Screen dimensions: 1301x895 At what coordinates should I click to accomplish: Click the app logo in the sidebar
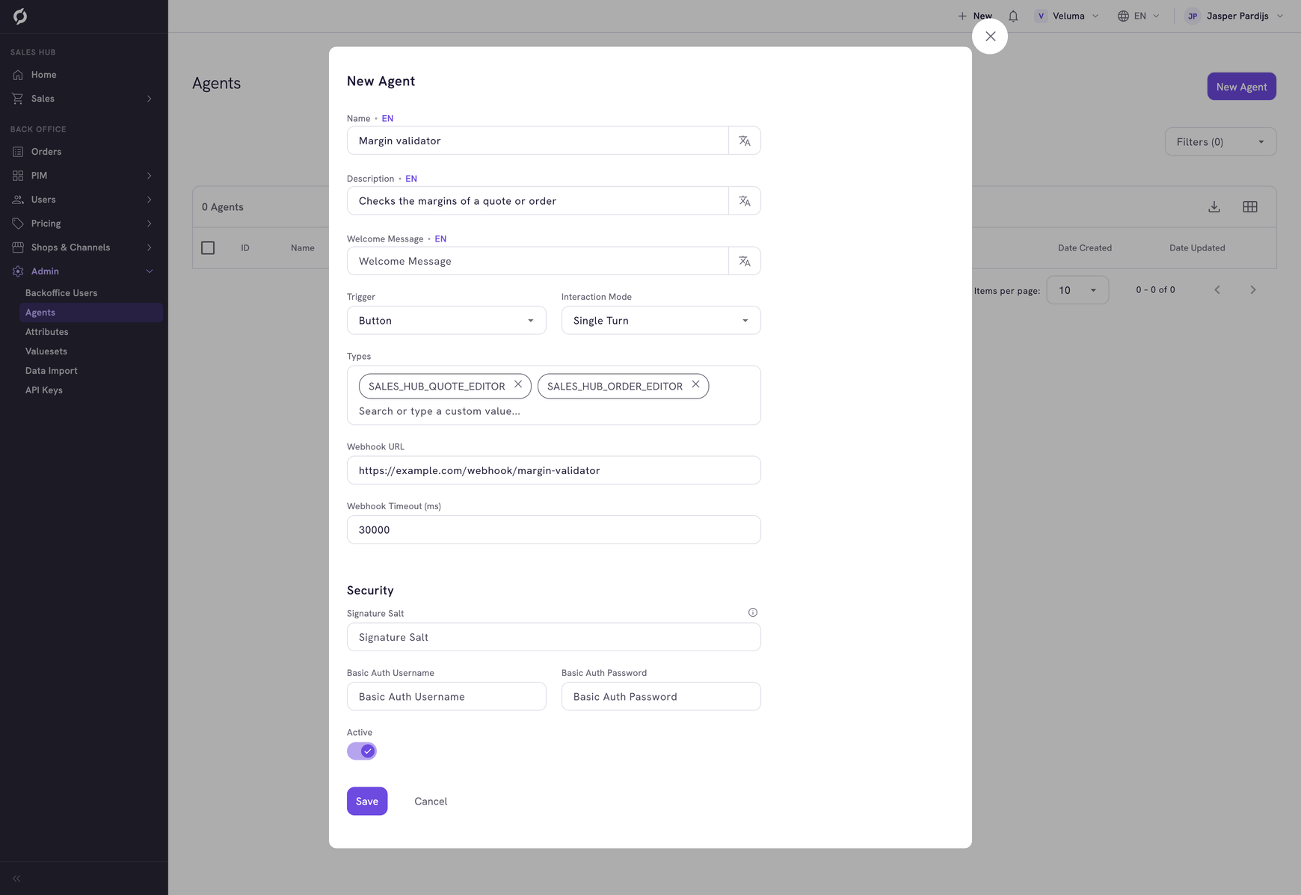click(x=20, y=16)
